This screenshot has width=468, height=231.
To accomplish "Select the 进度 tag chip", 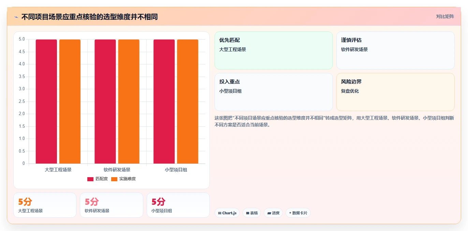I will tap(273, 213).
